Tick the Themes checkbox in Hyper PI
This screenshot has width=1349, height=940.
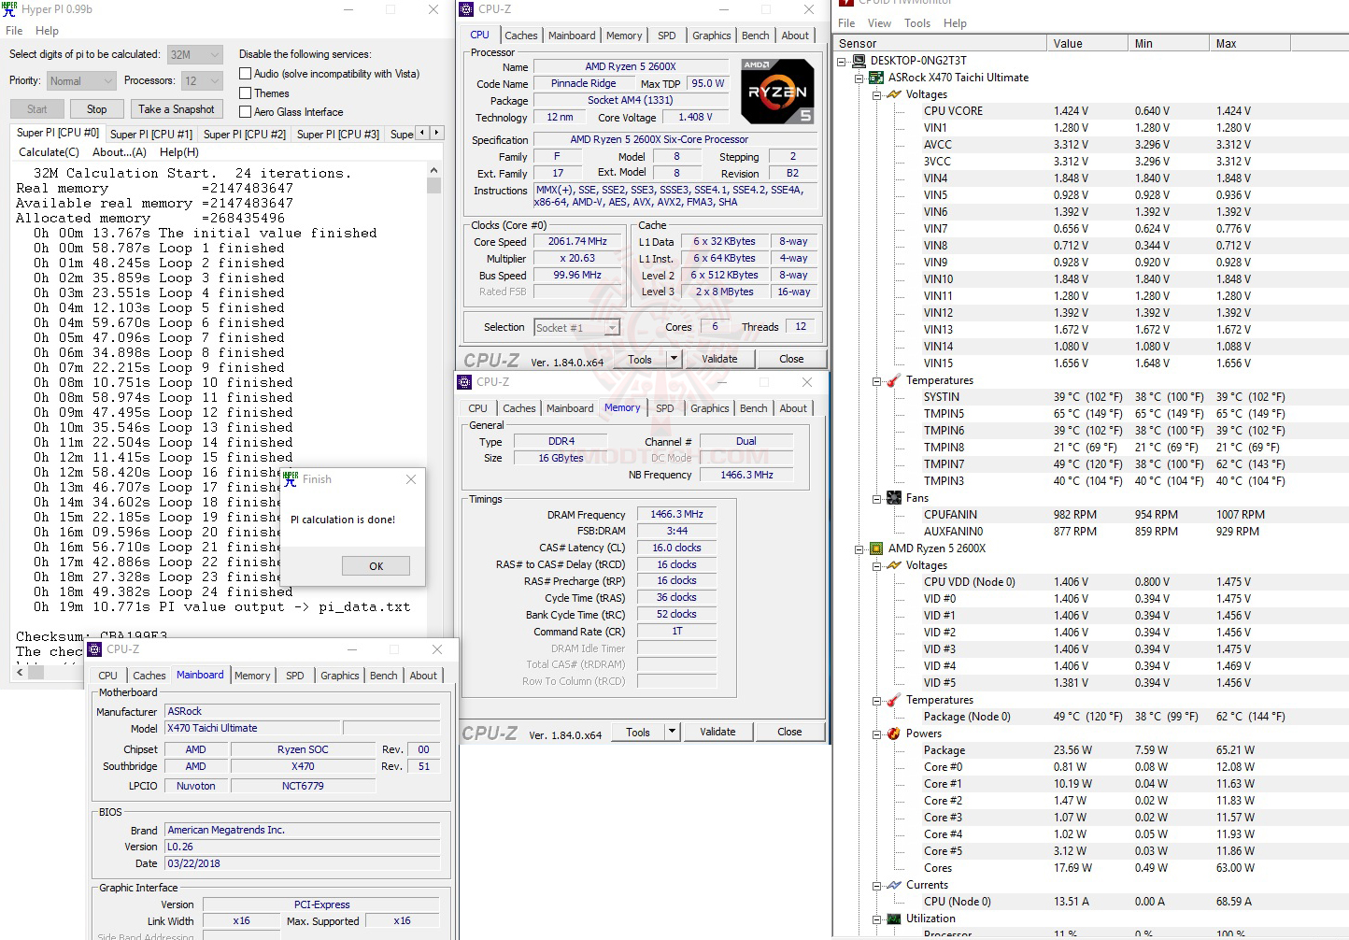point(246,93)
